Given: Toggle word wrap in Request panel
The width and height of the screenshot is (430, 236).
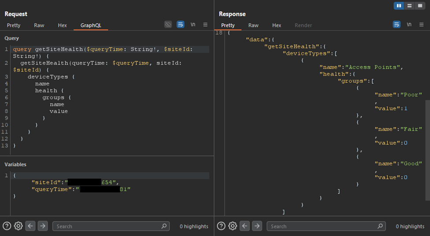Looking at the screenshot, I should click(180, 24).
